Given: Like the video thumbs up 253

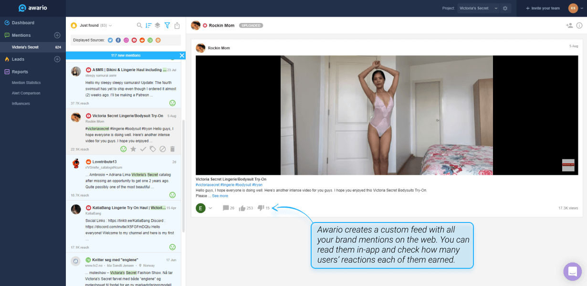Looking at the screenshot, I should click(x=242, y=208).
